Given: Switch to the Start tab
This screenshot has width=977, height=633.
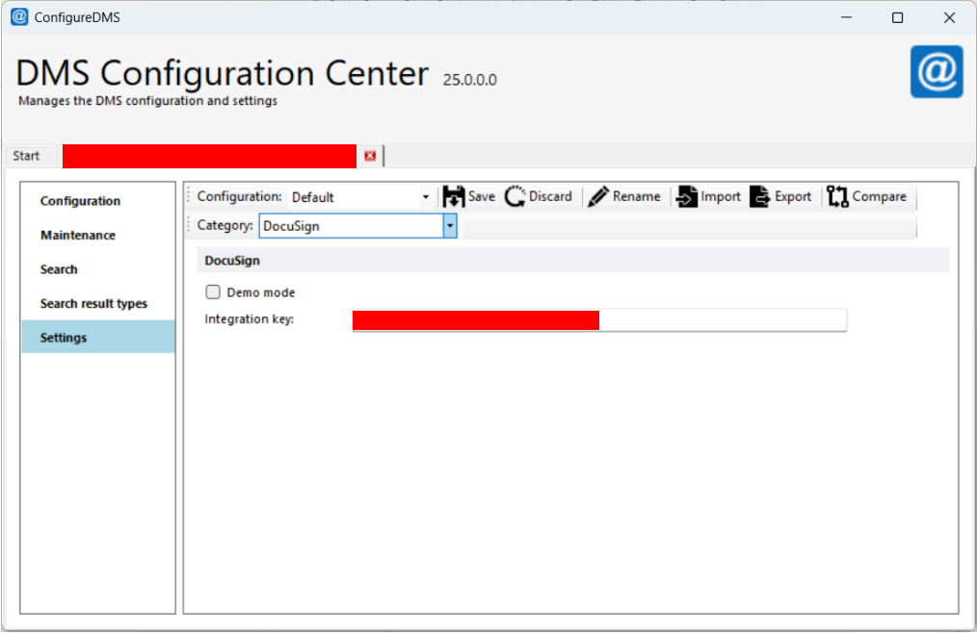Looking at the screenshot, I should pyautogui.click(x=27, y=156).
